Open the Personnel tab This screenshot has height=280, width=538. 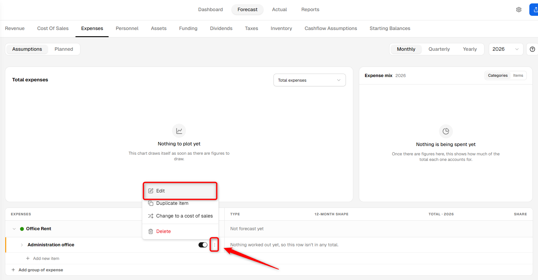[127, 28]
